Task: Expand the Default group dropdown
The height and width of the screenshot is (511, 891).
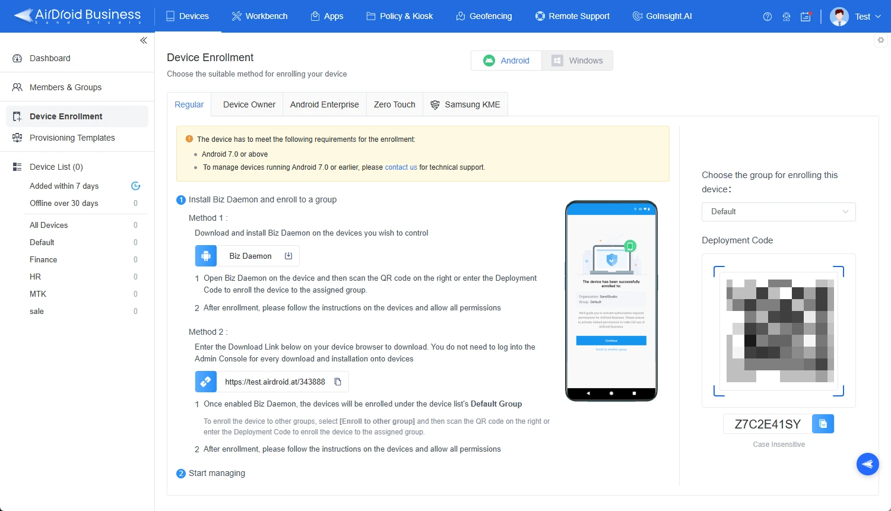Action: point(779,211)
